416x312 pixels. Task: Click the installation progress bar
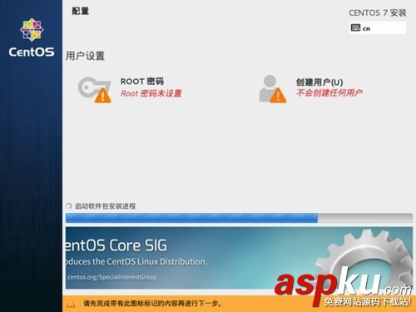pos(239,218)
